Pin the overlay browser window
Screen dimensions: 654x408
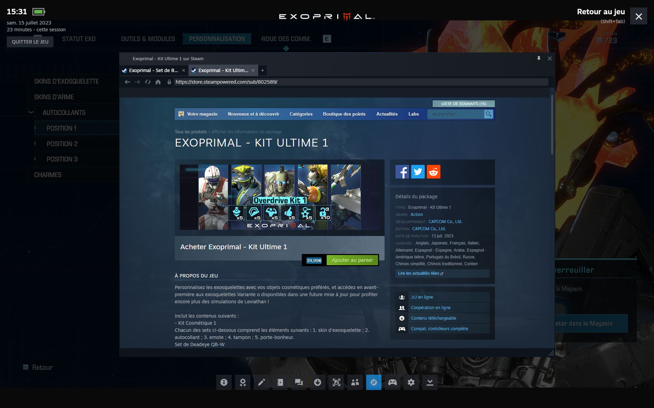pos(539,58)
